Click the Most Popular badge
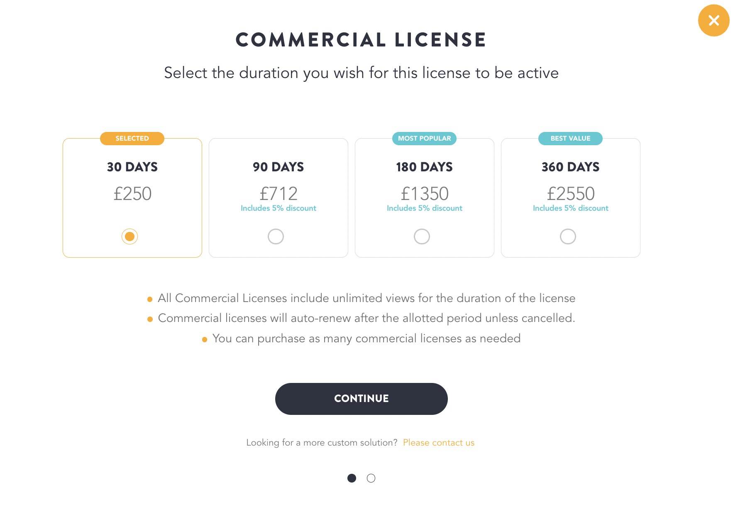733x507 pixels. pos(424,139)
